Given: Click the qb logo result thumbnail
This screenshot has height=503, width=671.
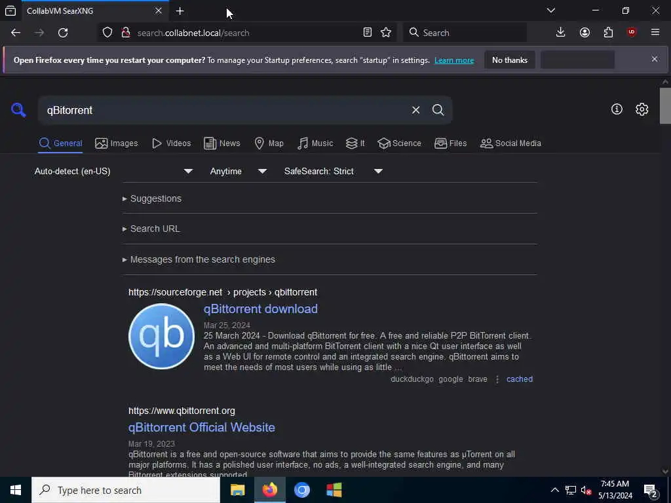Looking at the screenshot, I should (161, 336).
